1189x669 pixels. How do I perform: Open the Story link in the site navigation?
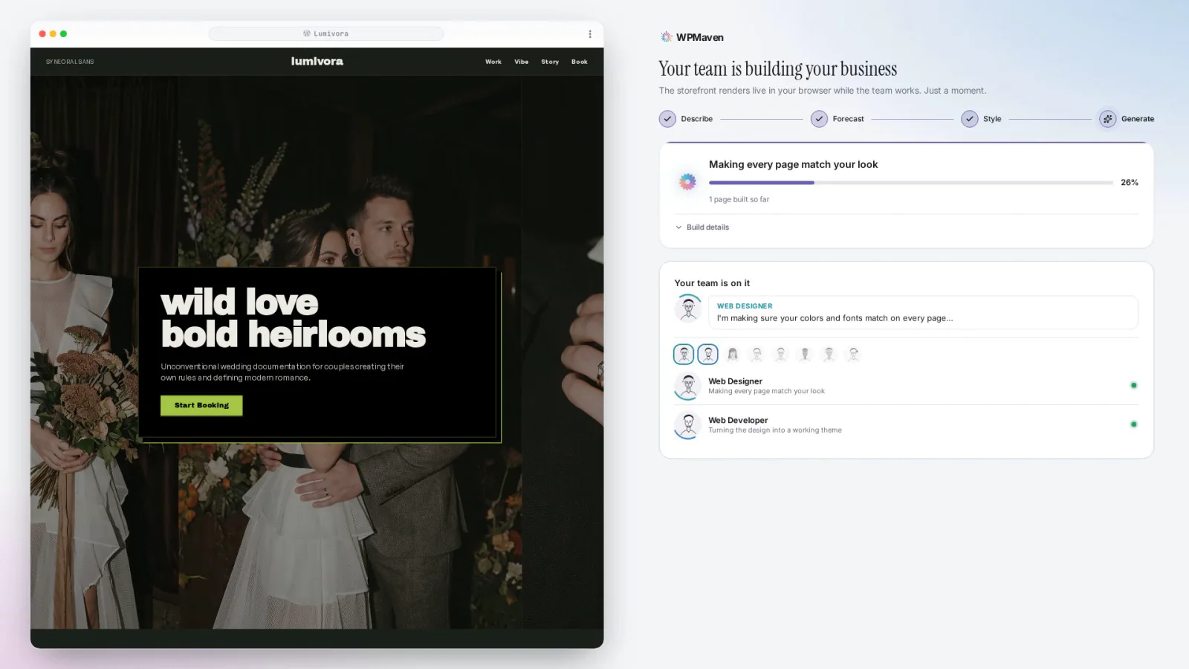(x=550, y=62)
